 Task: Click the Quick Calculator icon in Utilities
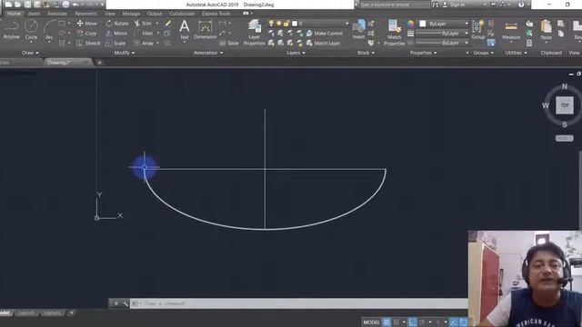(x=529, y=43)
